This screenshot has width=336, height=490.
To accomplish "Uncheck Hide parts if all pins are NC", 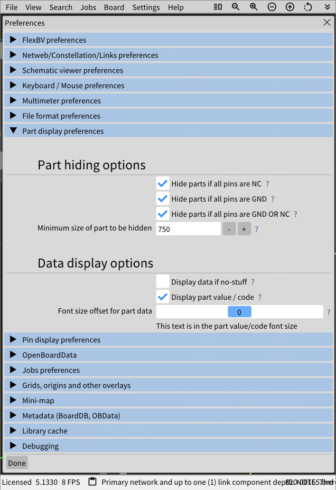I will point(163,184).
